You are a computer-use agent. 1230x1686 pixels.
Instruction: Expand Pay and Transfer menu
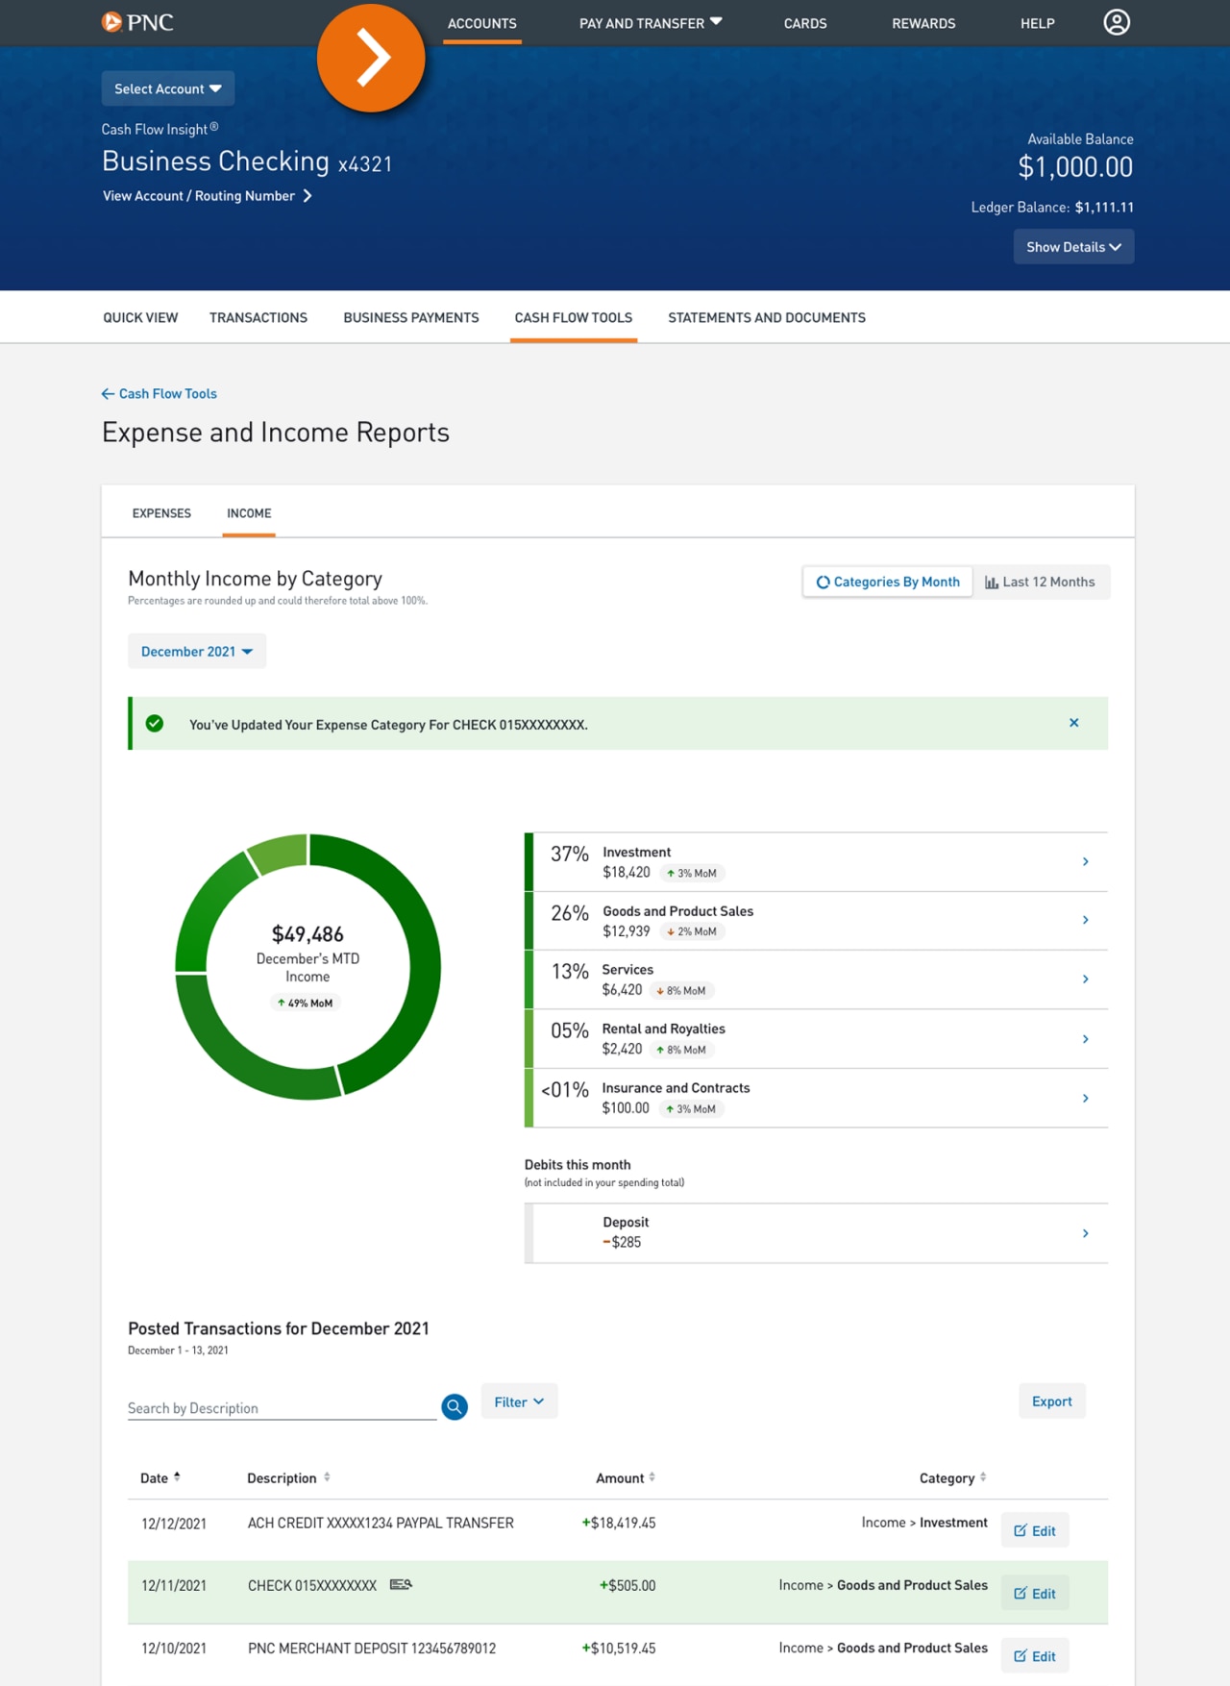[x=651, y=23]
